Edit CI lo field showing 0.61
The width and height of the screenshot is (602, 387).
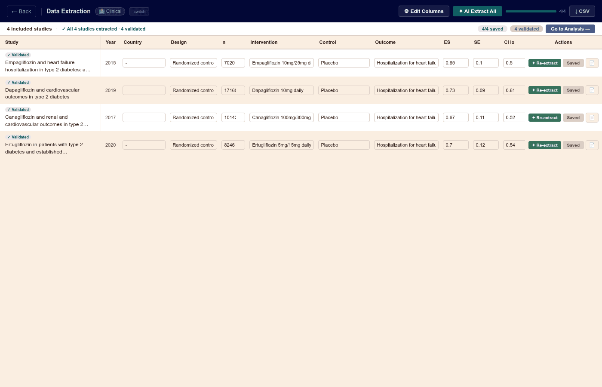click(x=514, y=90)
